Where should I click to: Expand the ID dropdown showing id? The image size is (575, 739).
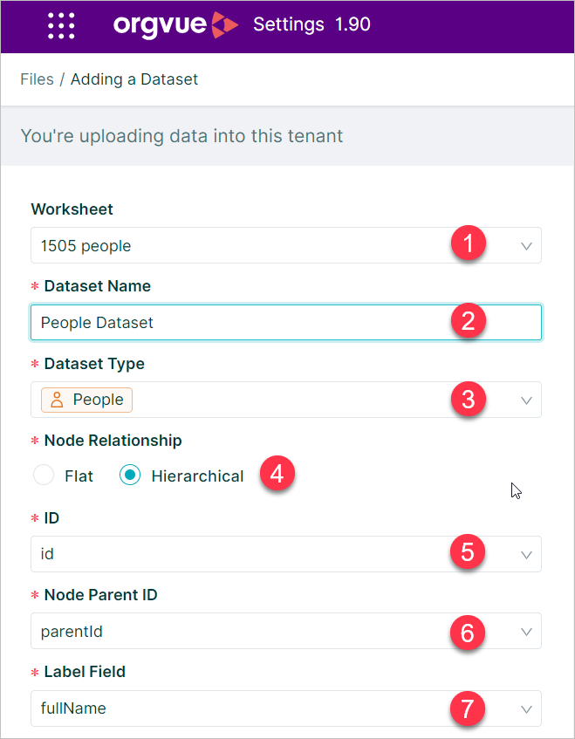[526, 553]
